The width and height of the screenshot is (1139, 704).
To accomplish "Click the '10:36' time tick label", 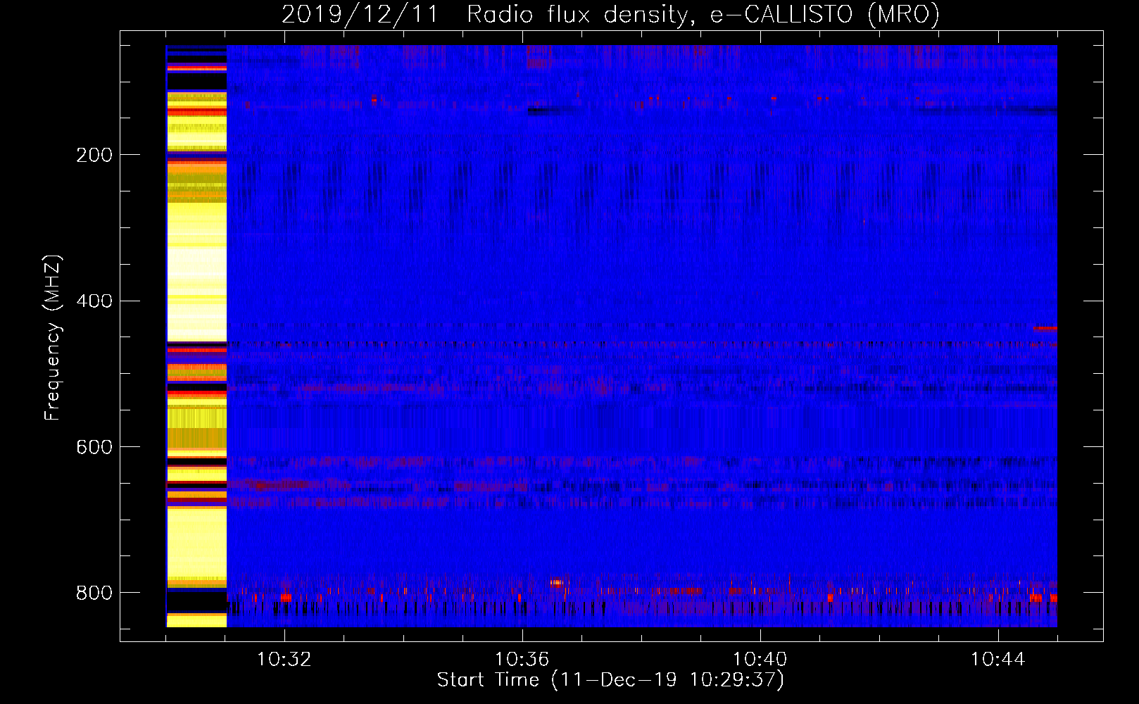I will point(522,660).
